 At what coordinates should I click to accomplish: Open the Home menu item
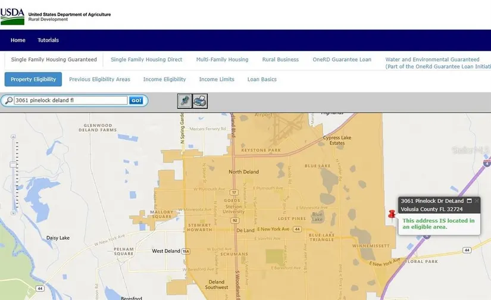[18, 40]
